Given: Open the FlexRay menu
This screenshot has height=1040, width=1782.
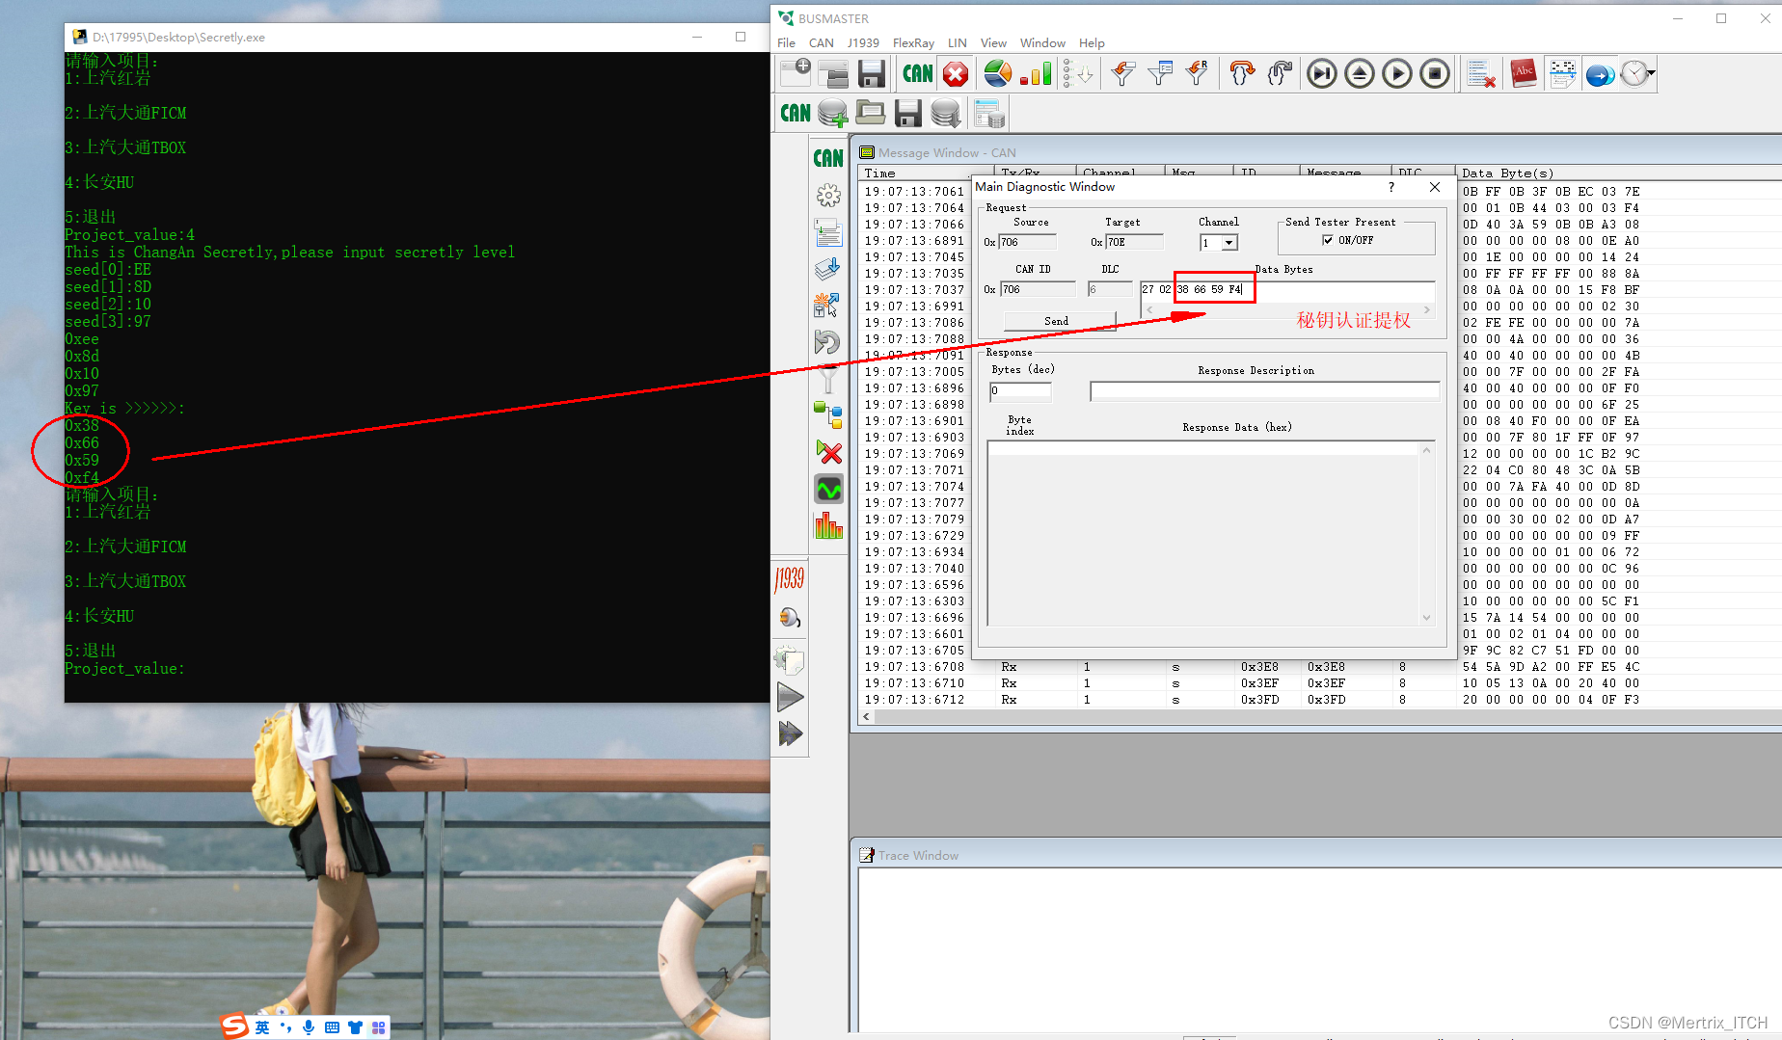Looking at the screenshot, I should point(912,43).
